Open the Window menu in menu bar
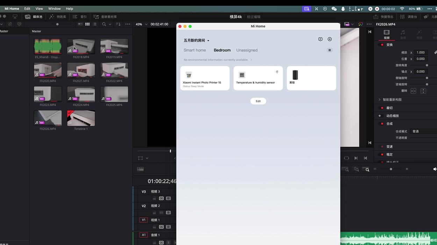 tap(54, 9)
